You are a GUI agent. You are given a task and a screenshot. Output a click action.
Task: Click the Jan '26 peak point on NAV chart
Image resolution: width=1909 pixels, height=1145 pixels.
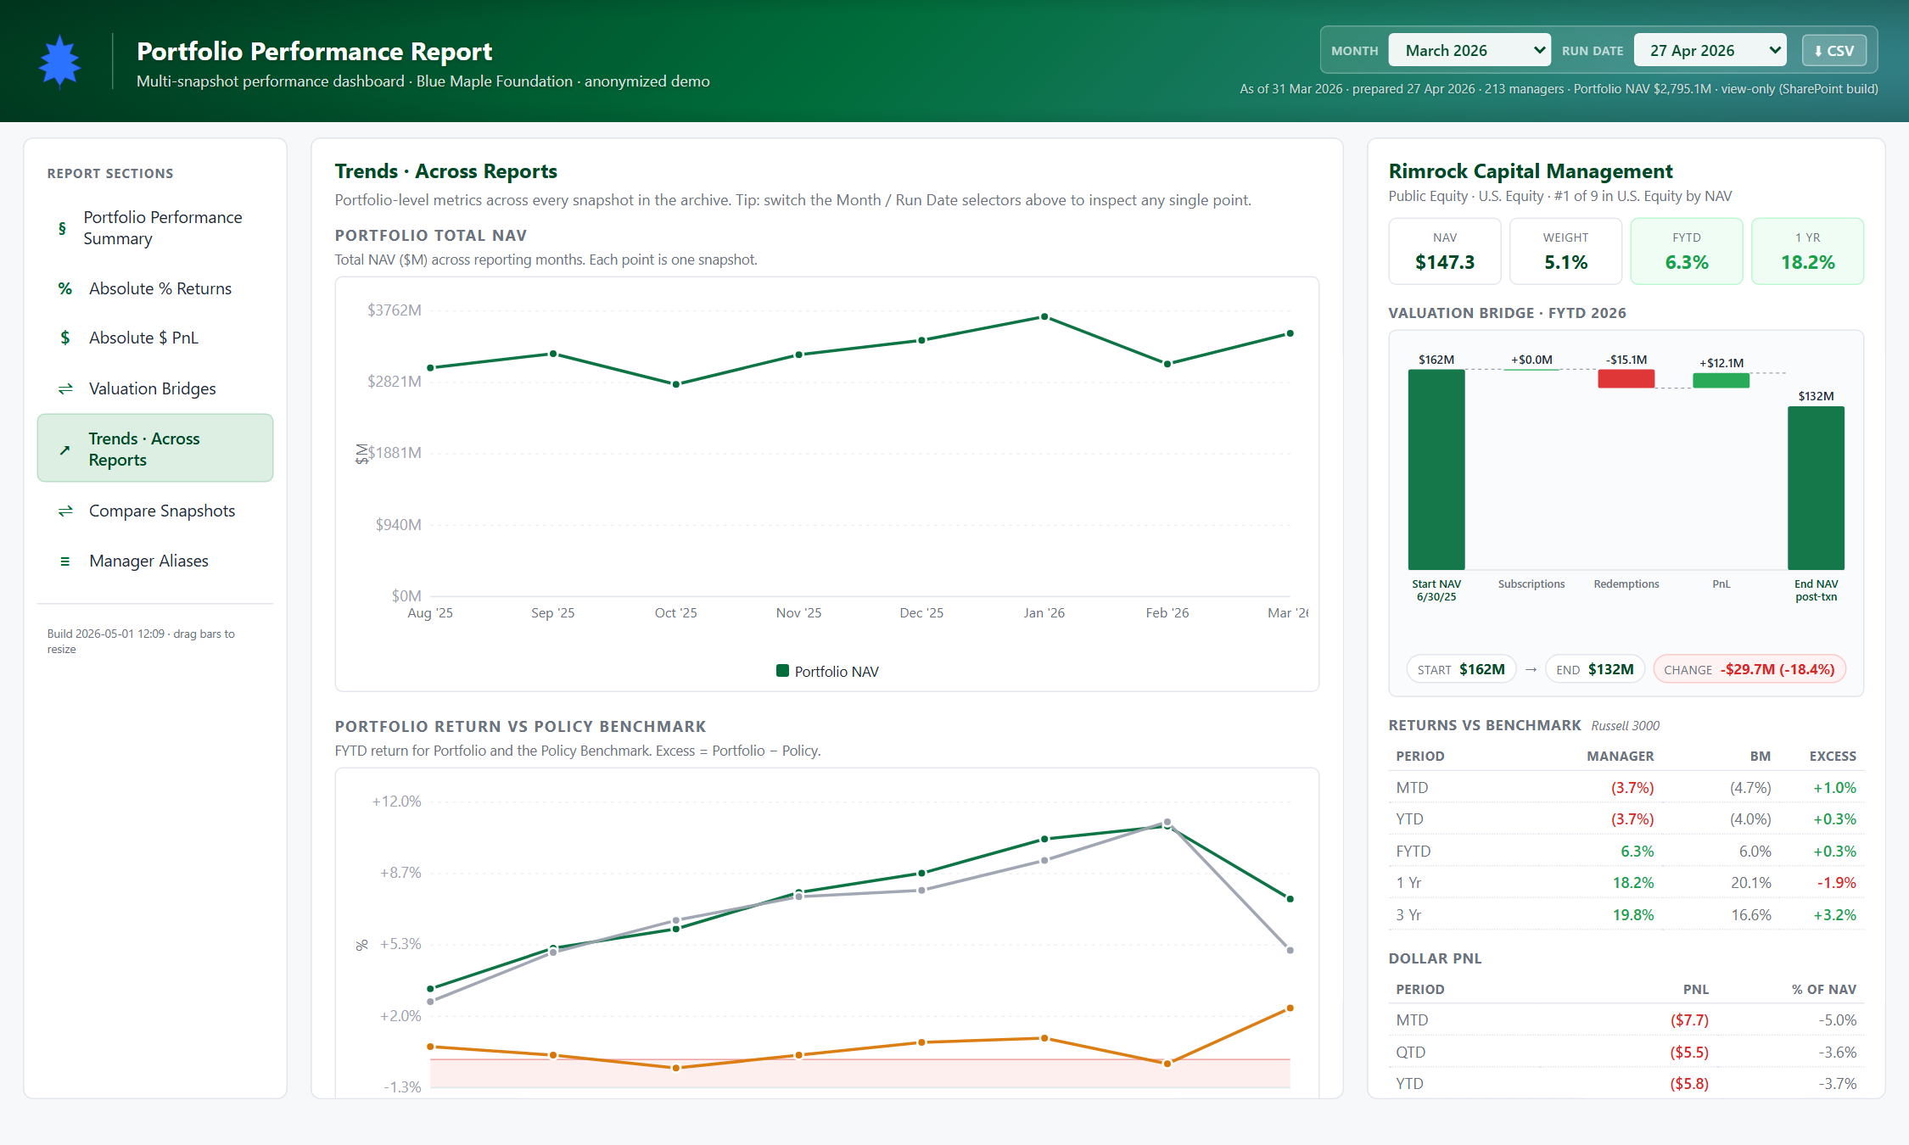tap(1044, 316)
